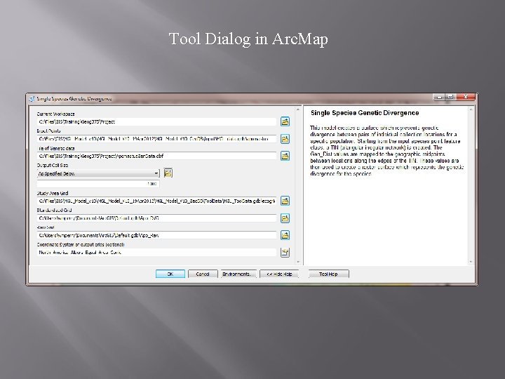Browse for the Study Area Grid
The width and height of the screenshot is (505, 379).
285,201
